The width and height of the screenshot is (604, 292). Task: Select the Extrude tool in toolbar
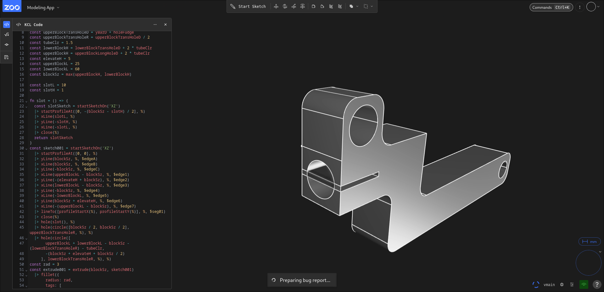276,6
